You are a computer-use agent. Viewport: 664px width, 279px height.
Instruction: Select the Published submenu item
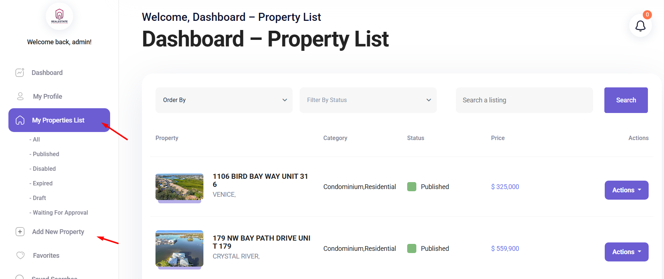46,154
